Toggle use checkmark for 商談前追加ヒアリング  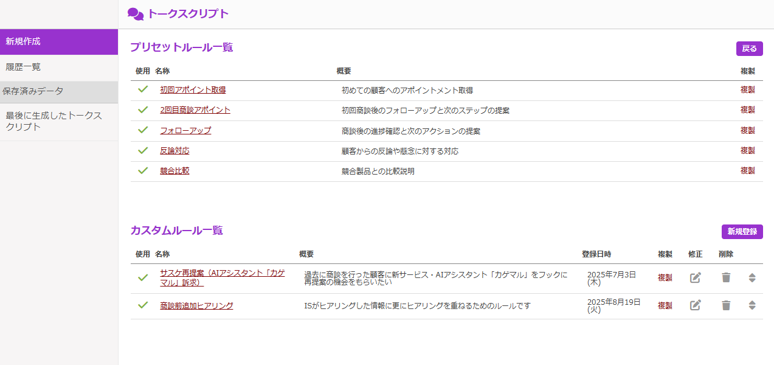(x=143, y=305)
